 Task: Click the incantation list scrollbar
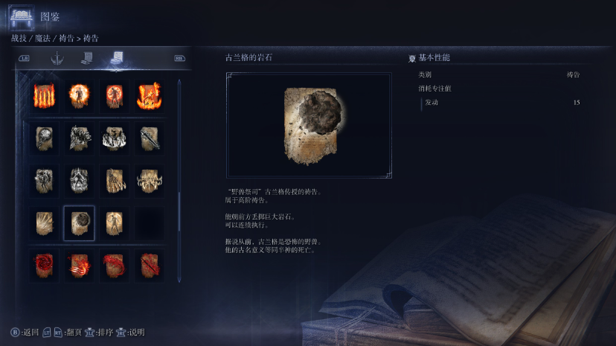(179, 181)
